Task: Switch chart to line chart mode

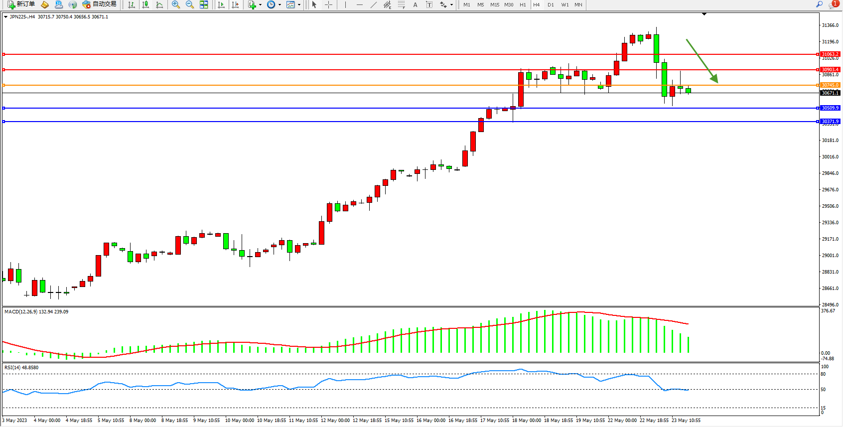Action: [159, 4]
